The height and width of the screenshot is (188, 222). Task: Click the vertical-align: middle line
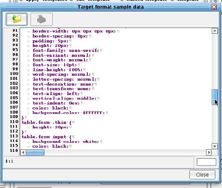pos(64,98)
